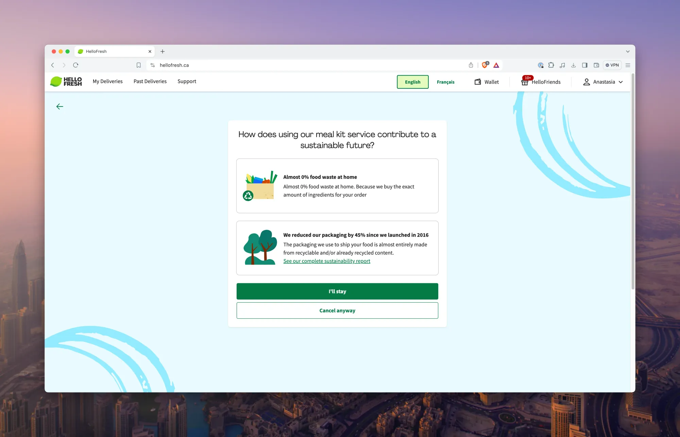Click the browser forward button
The width and height of the screenshot is (680, 437).
[64, 65]
